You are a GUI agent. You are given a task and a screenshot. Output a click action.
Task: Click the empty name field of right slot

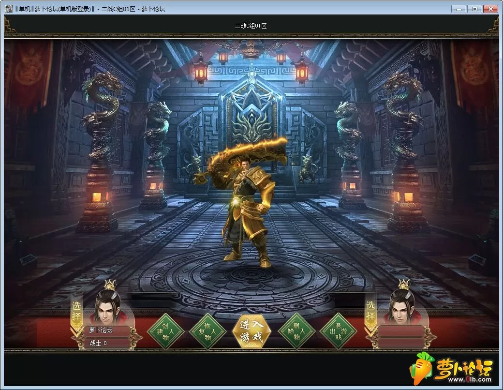coord(401,330)
